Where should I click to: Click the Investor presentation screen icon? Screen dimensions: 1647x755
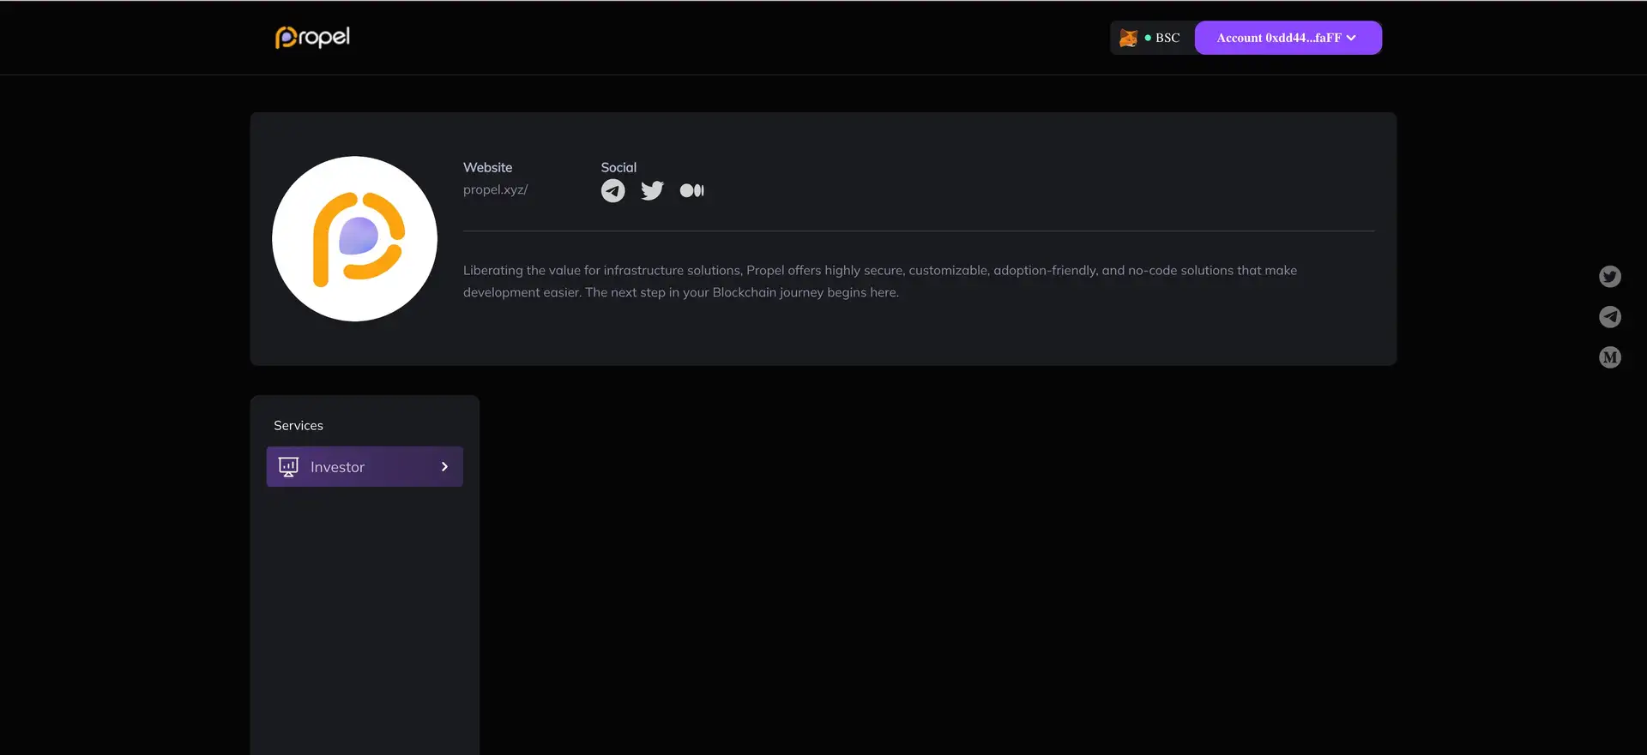(x=288, y=467)
